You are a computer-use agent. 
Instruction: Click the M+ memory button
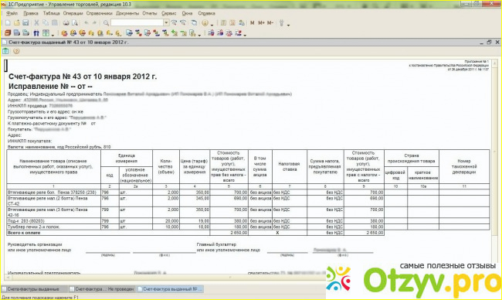(261, 22)
